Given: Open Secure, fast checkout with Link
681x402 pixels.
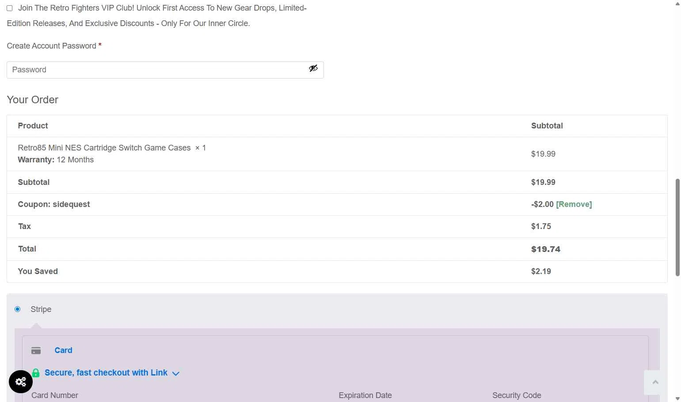Looking at the screenshot, I should (x=106, y=373).
